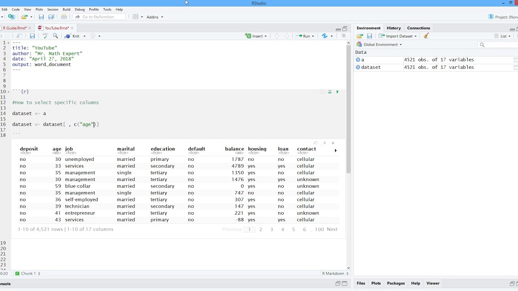Click the save all documents icon
The width and height of the screenshot is (518, 291).
point(51,17)
